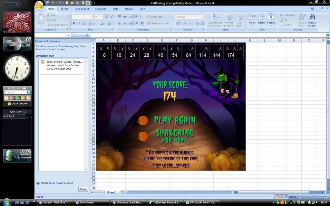Click the Windows Start orb

coord(6,202)
